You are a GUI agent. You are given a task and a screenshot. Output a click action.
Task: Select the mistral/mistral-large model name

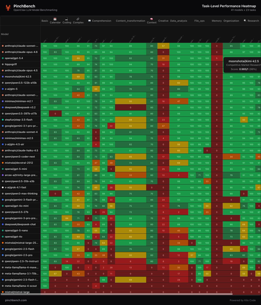click(17, 292)
